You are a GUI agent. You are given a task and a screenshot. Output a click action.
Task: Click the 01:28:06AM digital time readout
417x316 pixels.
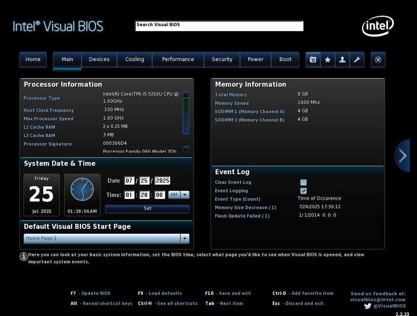82,211
